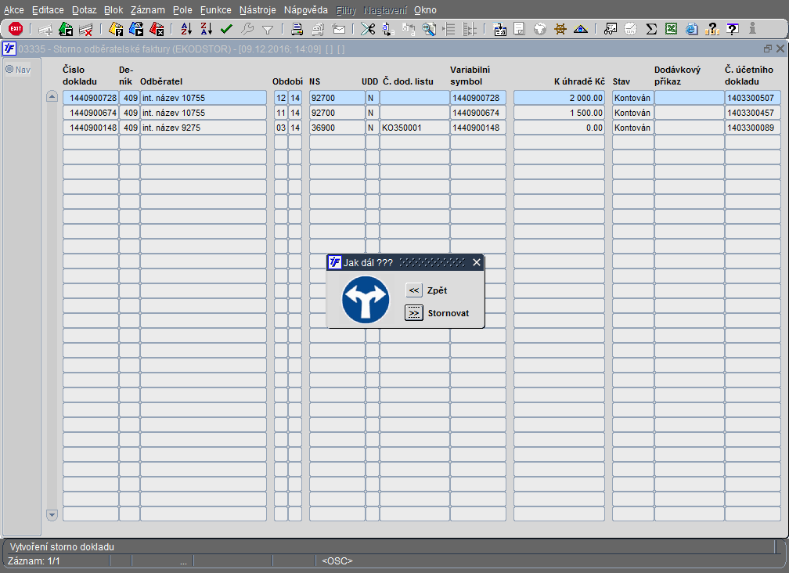
Task: Click the green checkmark toolbar icon
Action: [227, 29]
